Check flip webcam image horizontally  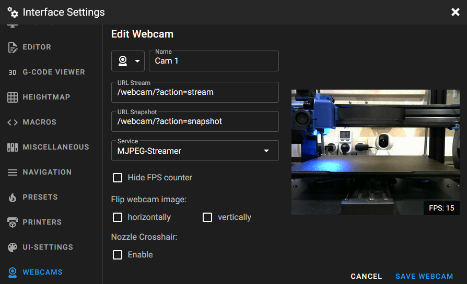click(x=118, y=217)
